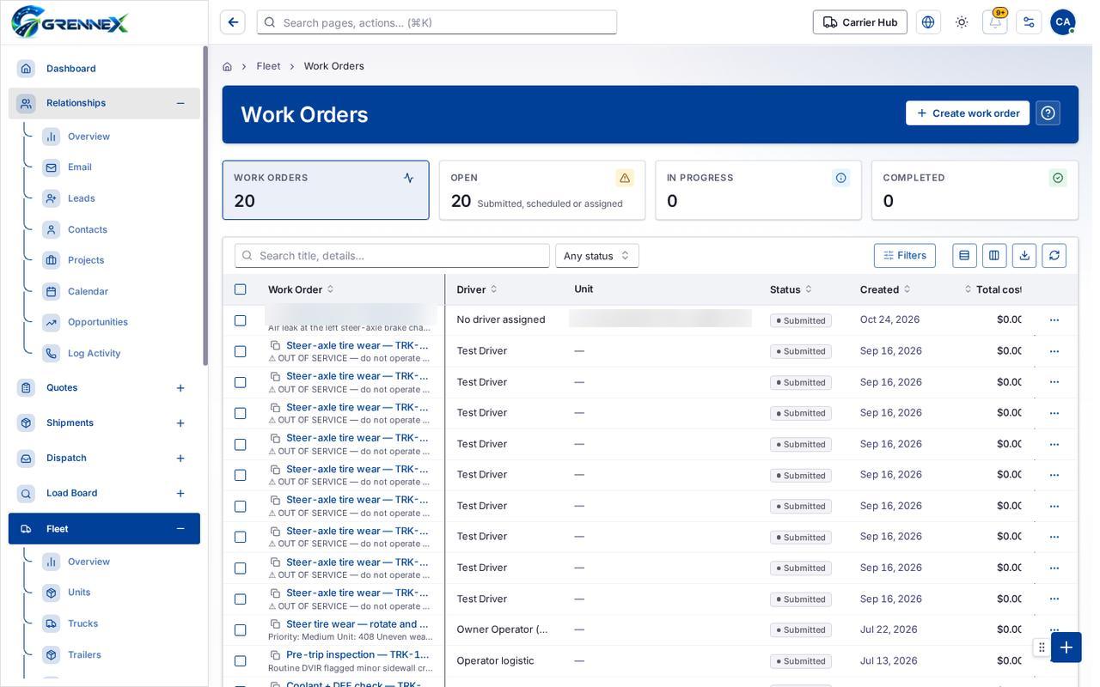Collapse the Relationships sidebar group
The width and height of the screenshot is (1100, 687).
[180, 103]
